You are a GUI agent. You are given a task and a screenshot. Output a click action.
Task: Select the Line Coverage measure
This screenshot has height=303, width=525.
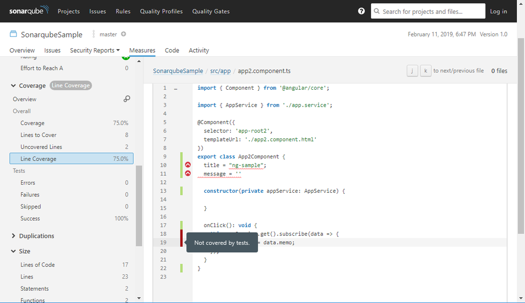(x=71, y=159)
